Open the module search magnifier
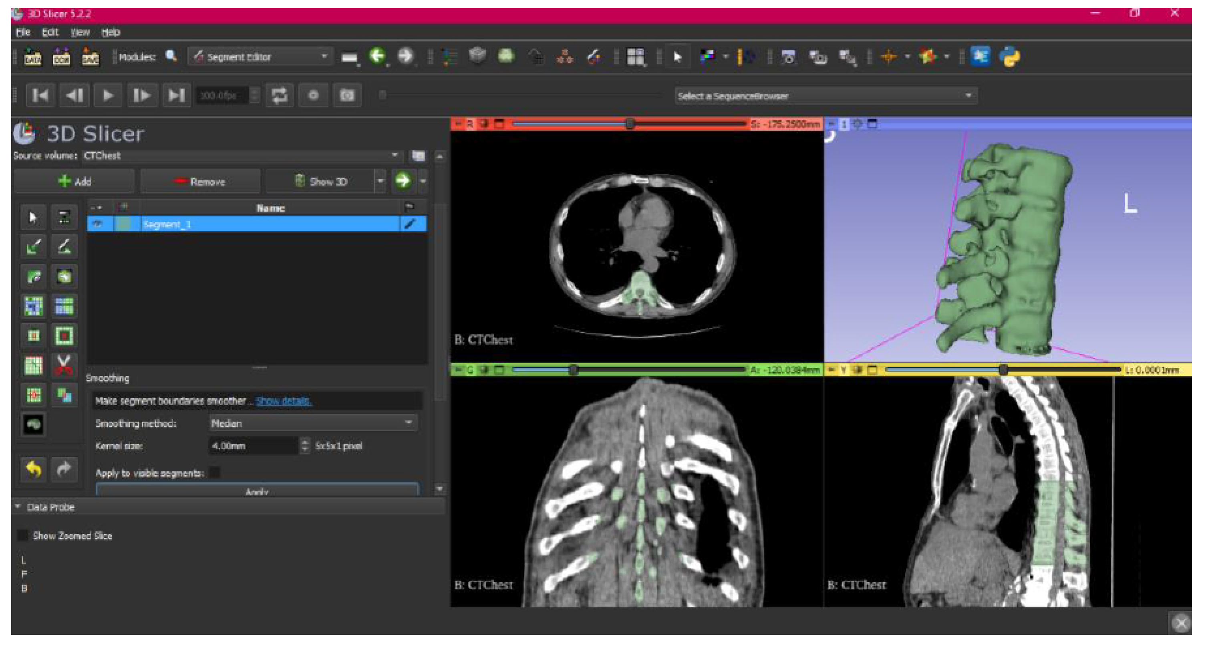The height and width of the screenshot is (646, 1206). tap(171, 57)
